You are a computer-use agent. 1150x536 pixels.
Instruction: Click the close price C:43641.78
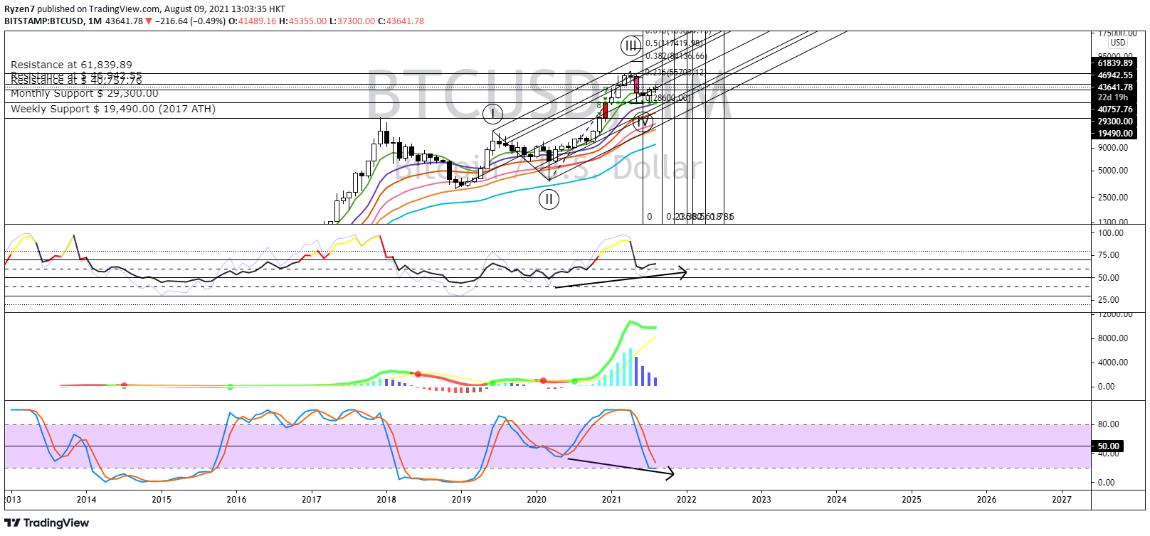pos(401,21)
